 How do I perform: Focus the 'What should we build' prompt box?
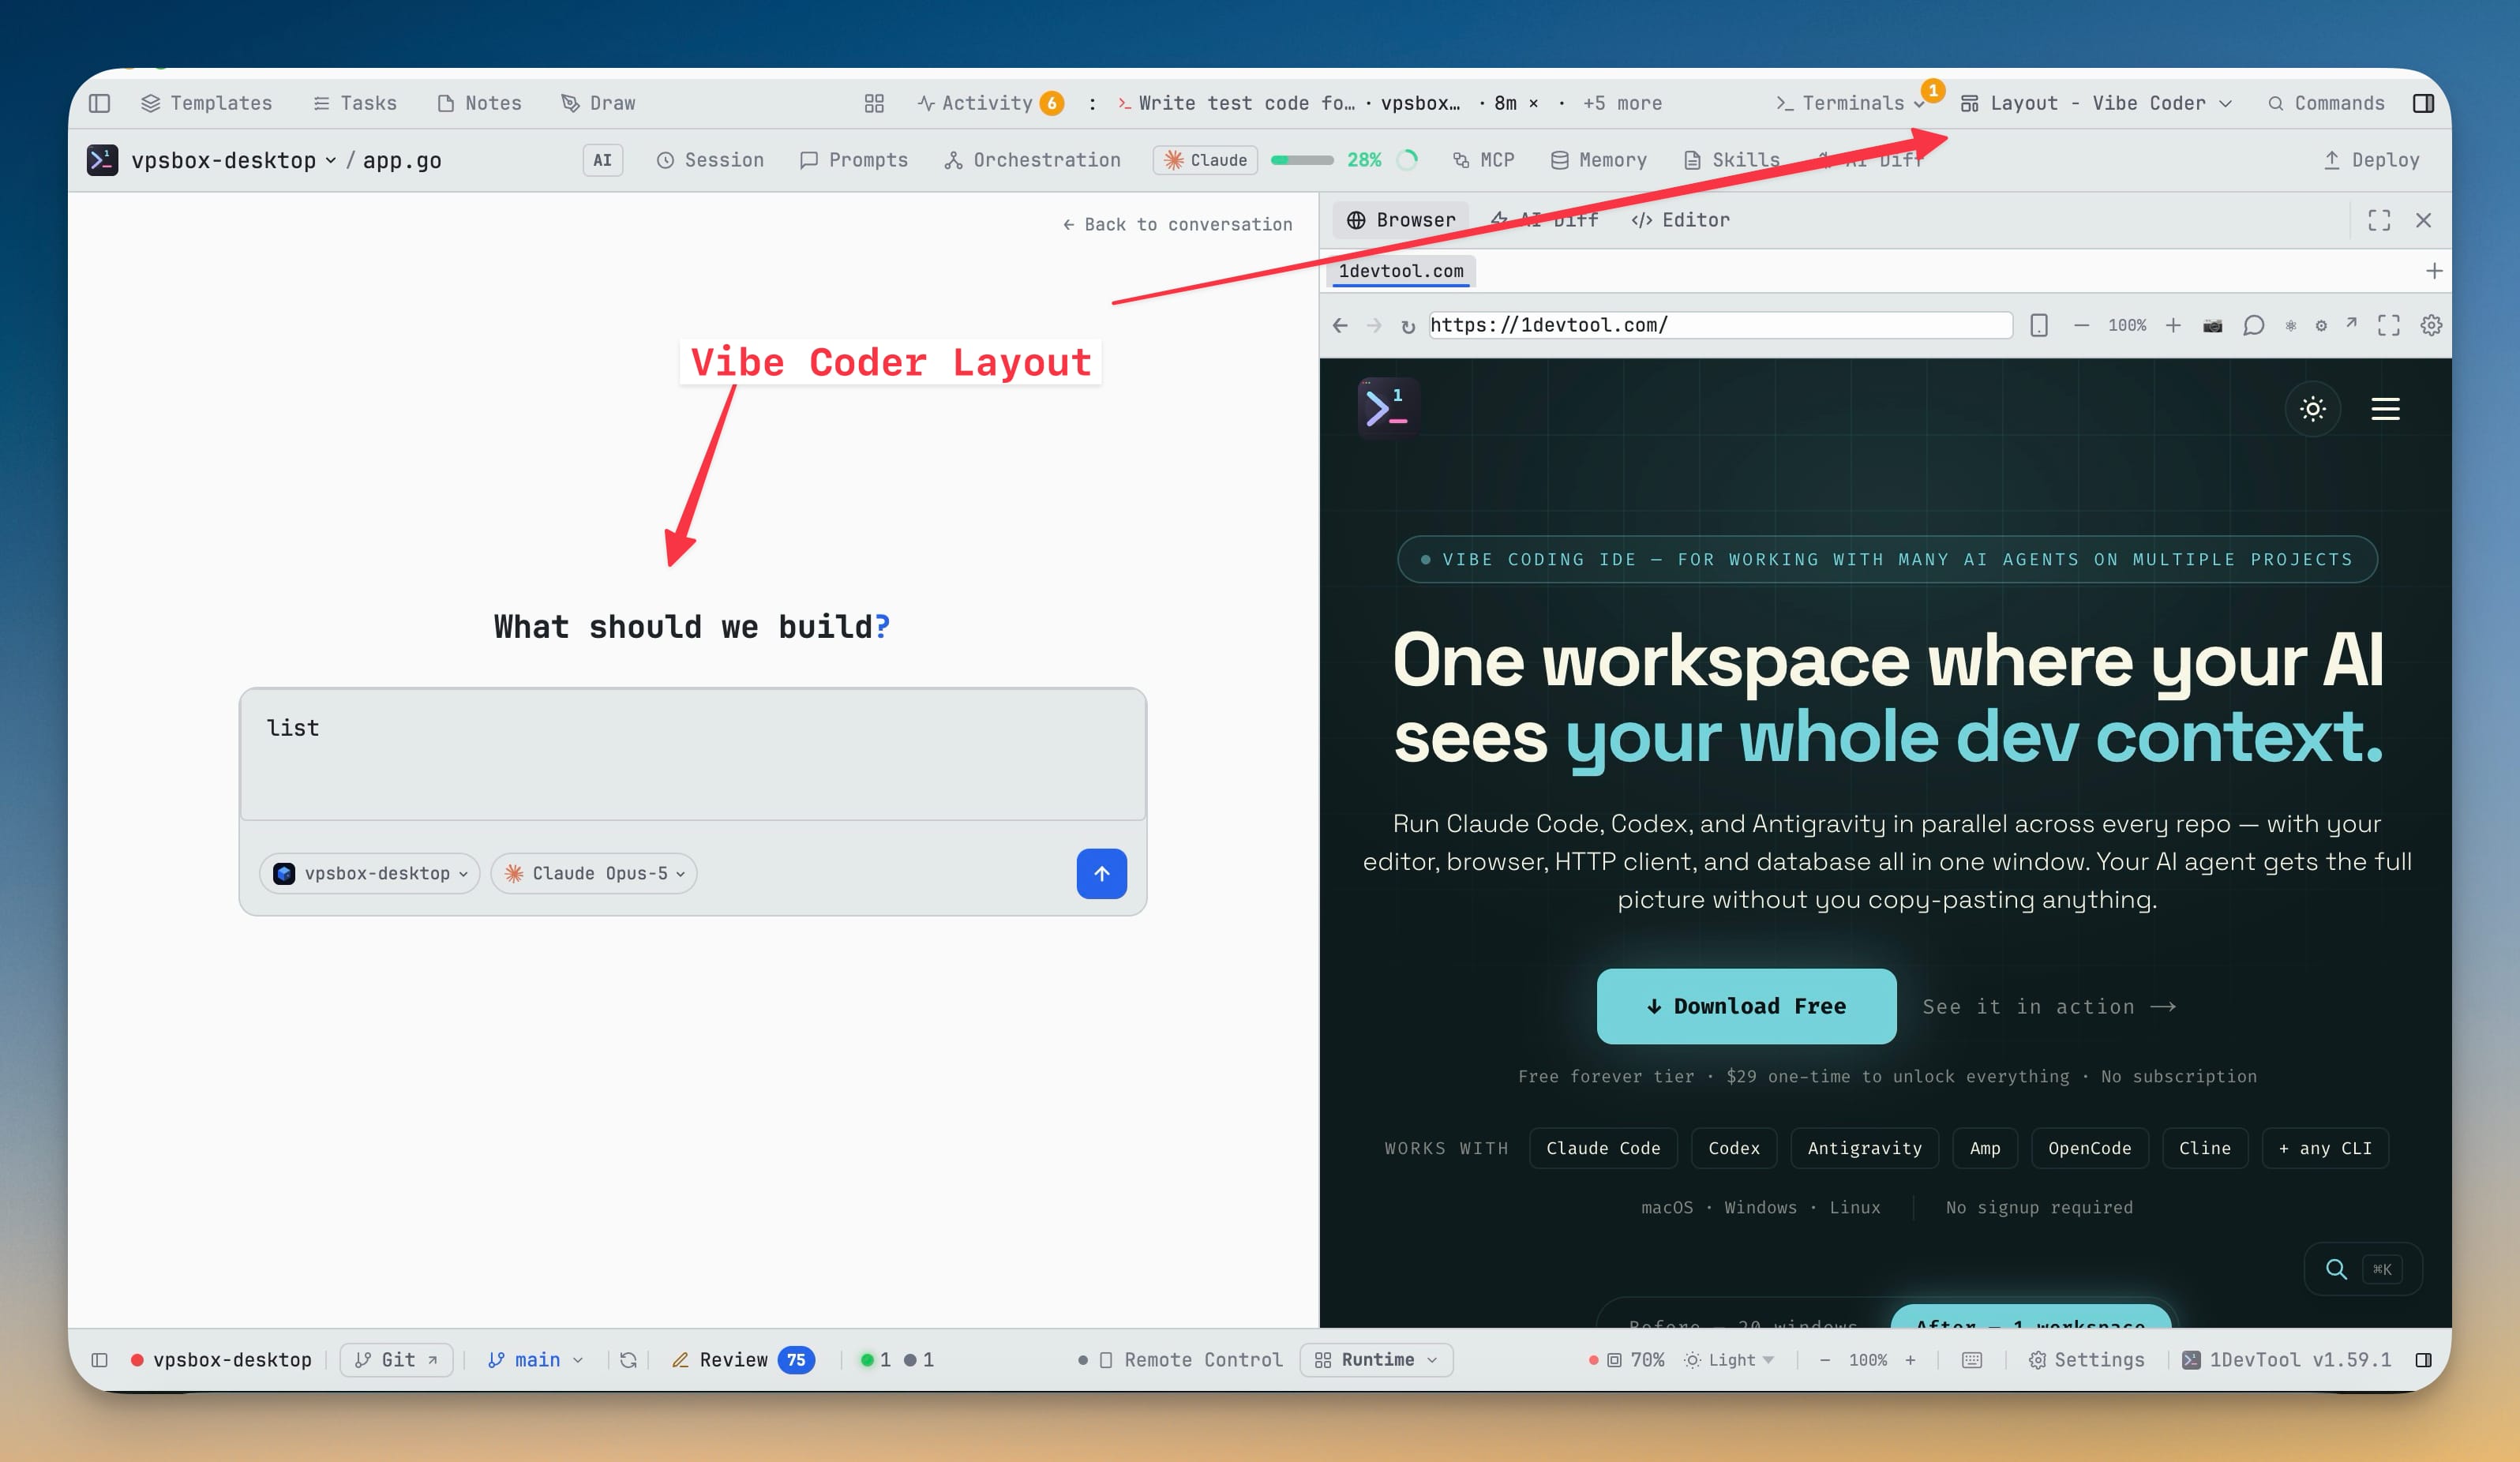tap(693, 754)
